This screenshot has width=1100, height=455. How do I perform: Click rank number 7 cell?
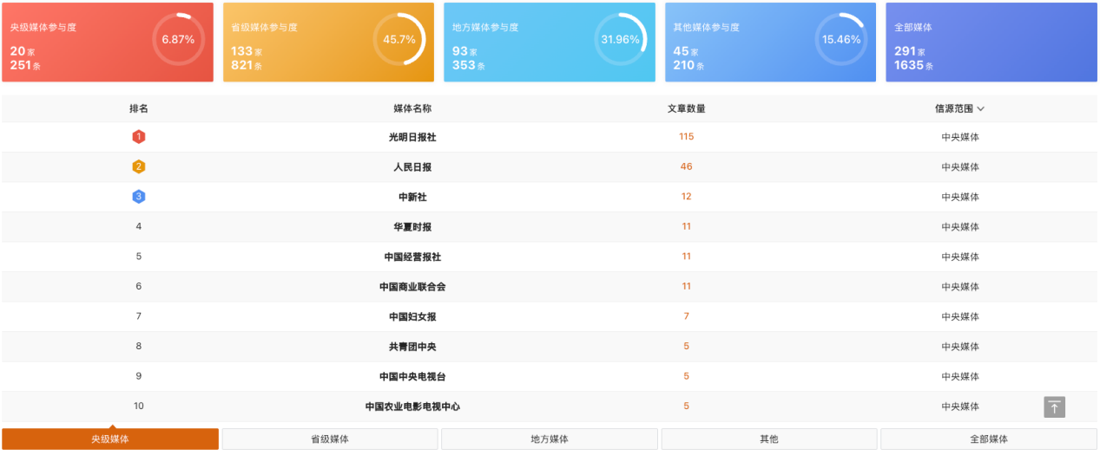click(x=139, y=316)
